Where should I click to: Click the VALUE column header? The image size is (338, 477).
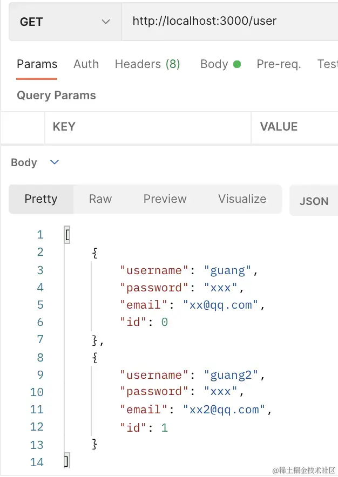[279, 127]
